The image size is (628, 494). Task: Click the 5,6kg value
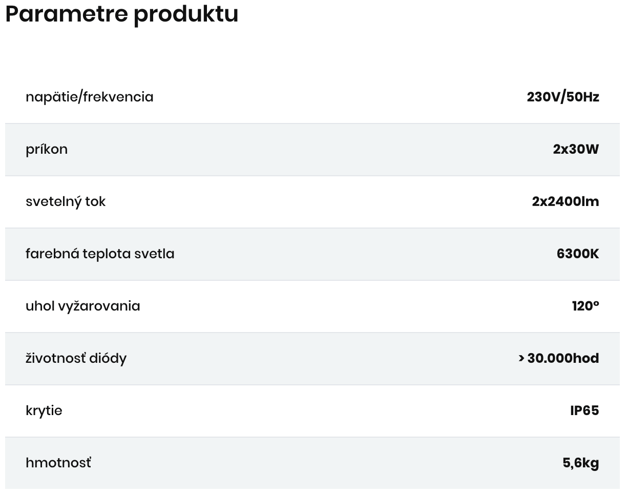point(581,463)
